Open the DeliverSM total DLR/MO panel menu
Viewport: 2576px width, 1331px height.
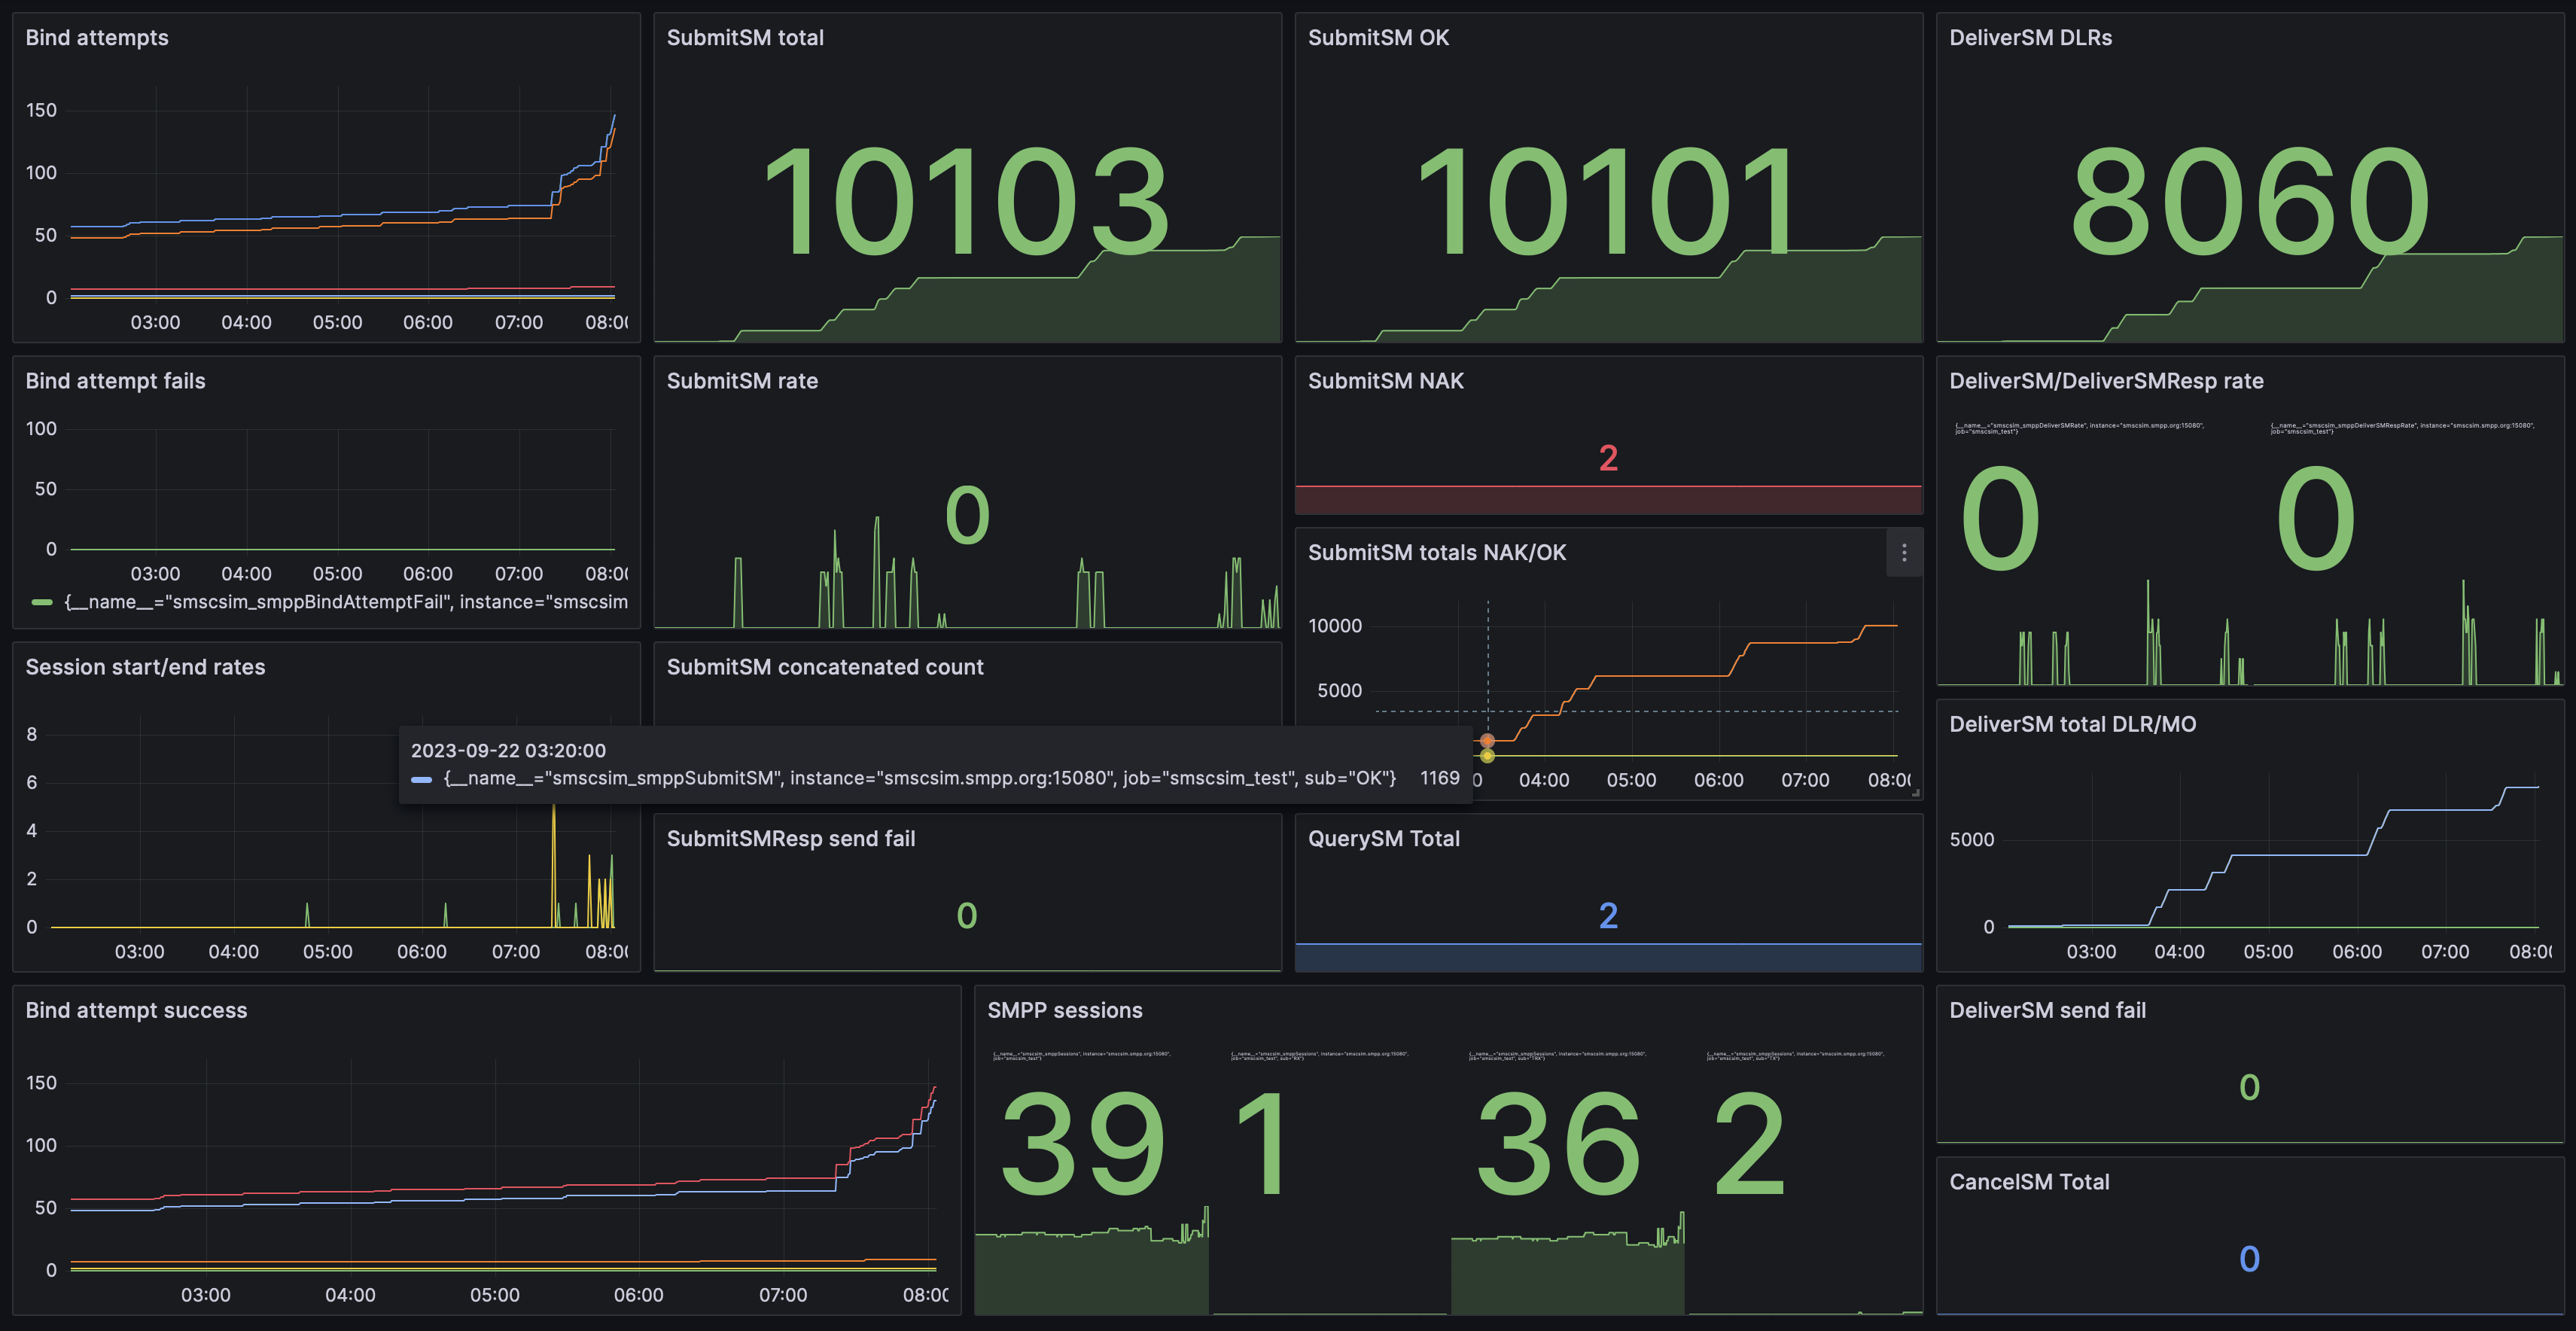2074,723
